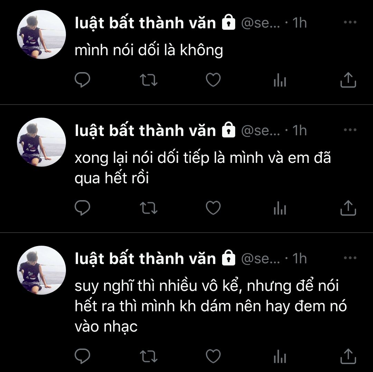Image resolution: width=373 pixels, height=372 pixels.
Task: Open the "luật bất thành văn" name on the second tweet
Action: (x=145, y=130)
